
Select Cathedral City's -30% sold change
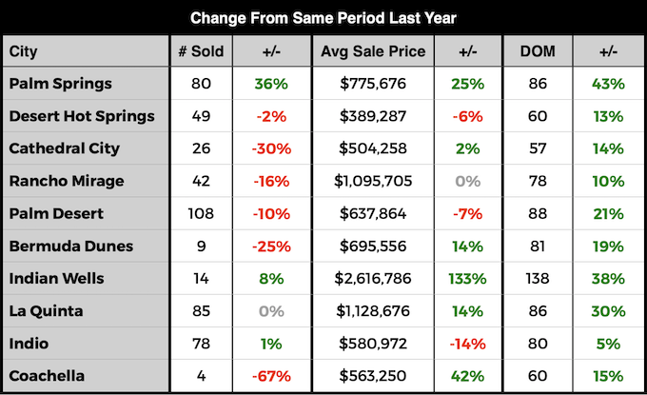click(271, 148)
